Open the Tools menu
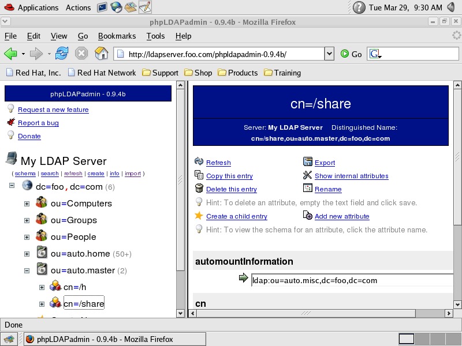 [155, 36]
